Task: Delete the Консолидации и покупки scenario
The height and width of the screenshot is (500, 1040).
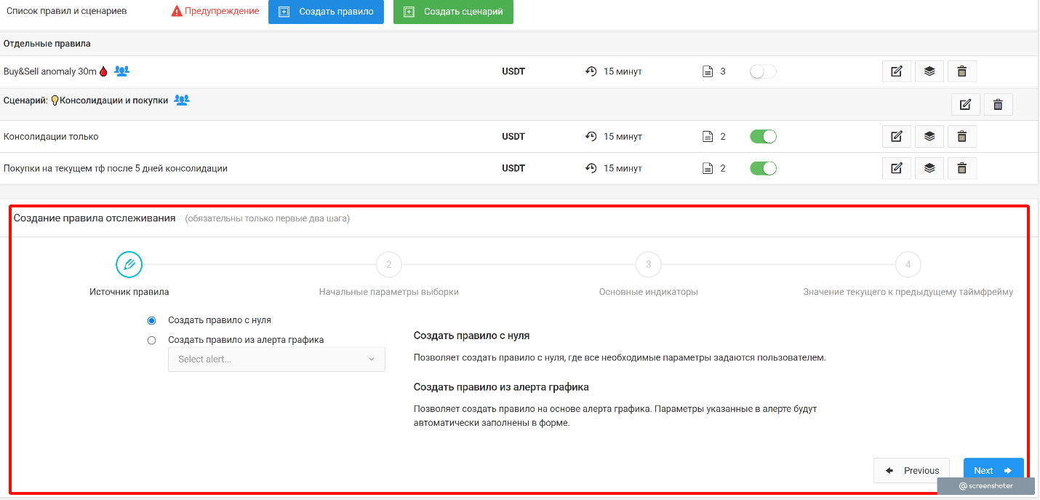Action: tap(998, 104)
